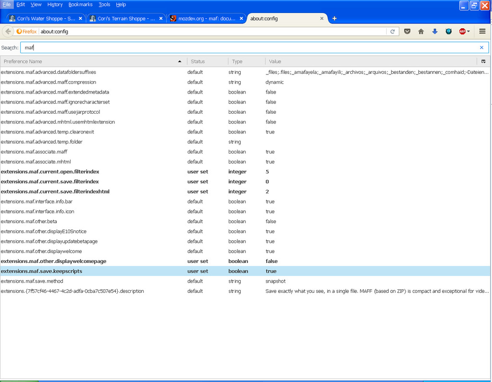492x382 pixels.
Task: Select extensions.maf.other.displayE10Snotice row
Action: [245, 231]
